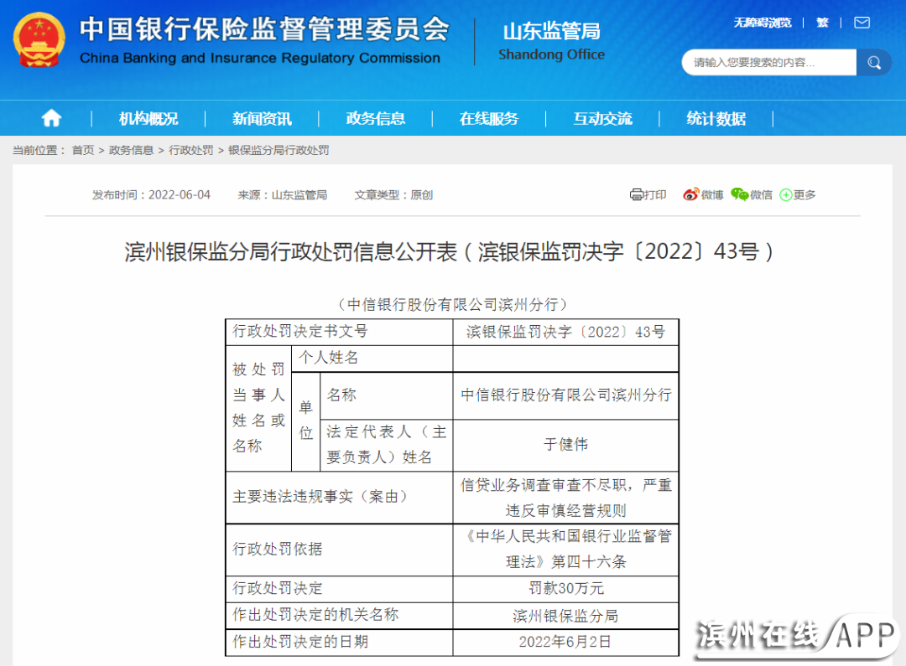The height and width of the screenshot is (666, 906).
Task: Open the 机构概况 menu
Action: pyautogui.click(x=148, y=119)
